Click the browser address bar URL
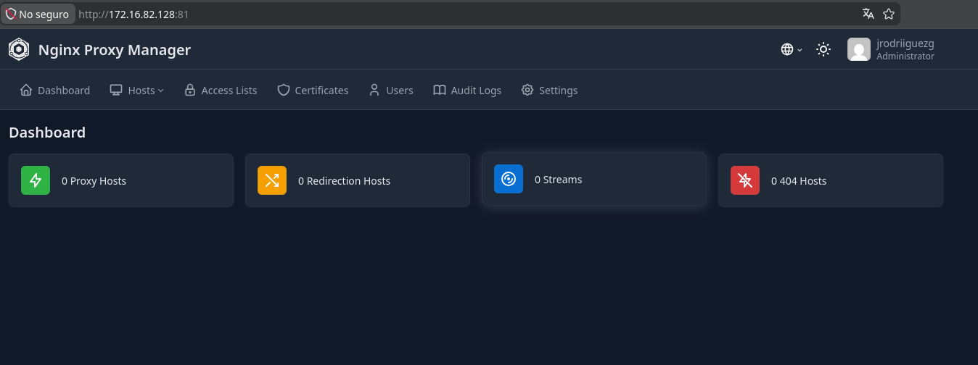978x365 pixels. coord(133,14)
